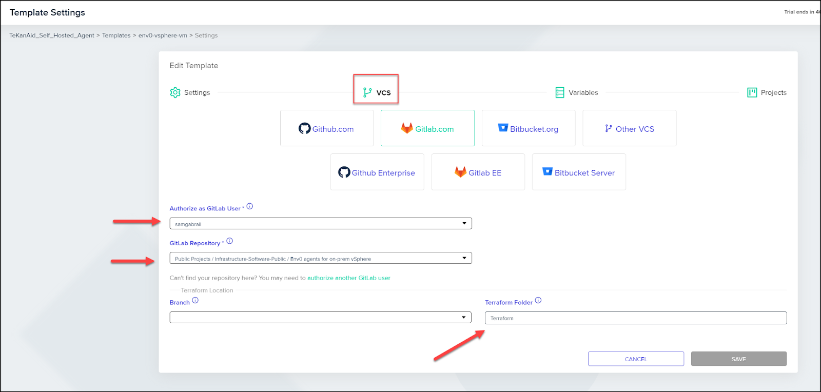Open Templates in the breadcrumb
This screenshot has width=821, height=392.
[x=116, y=35]
